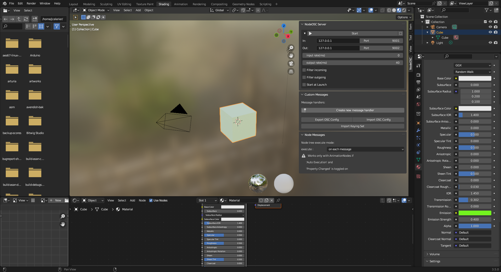Toggle Filter incoming checkbox

304,70
